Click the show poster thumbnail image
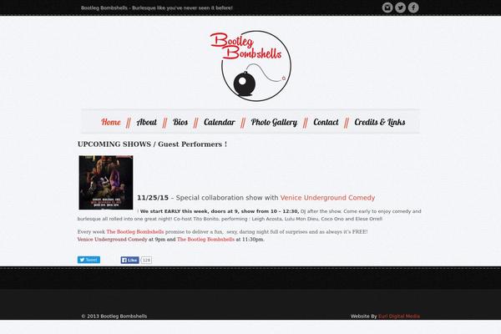 pyautogui.click(x=106, y=183)
